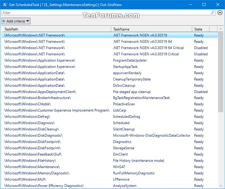Select the DmClient task
The height and width of the screenshot is (189, 225).
click(x=110, y=154)
